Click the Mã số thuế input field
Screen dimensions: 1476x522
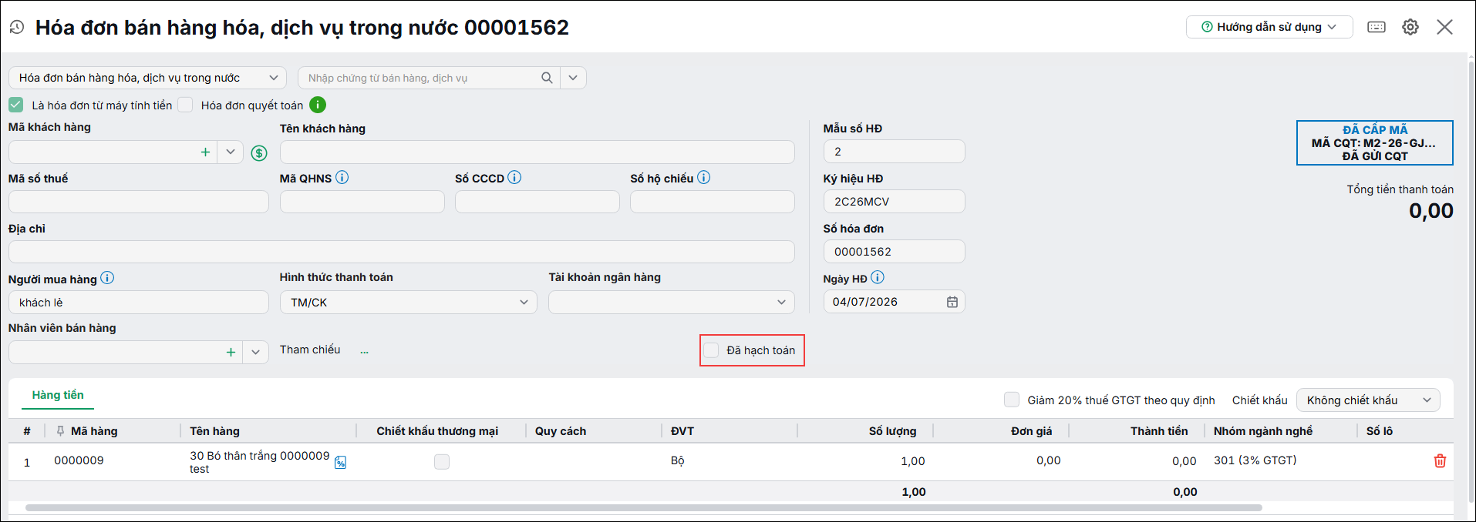[x=139, y=202]
